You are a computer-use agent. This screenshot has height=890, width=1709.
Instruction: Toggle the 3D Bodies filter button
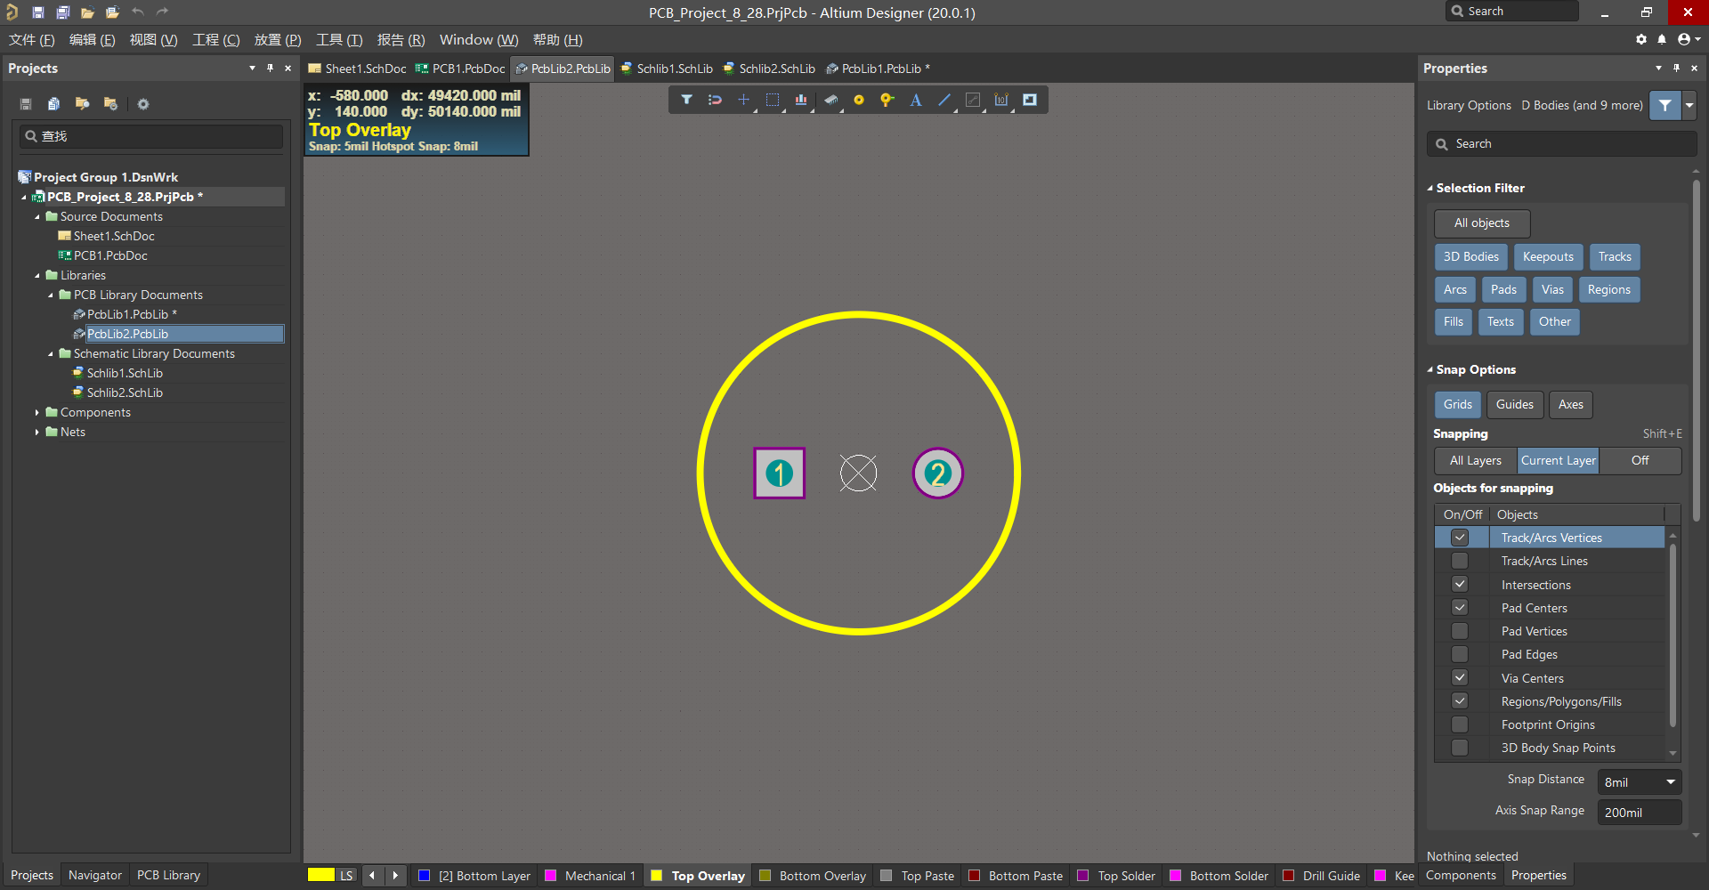click(x=1471, y=256)
